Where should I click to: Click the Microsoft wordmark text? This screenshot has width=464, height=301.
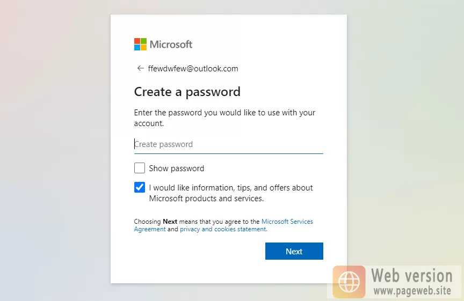coord(171,45)
